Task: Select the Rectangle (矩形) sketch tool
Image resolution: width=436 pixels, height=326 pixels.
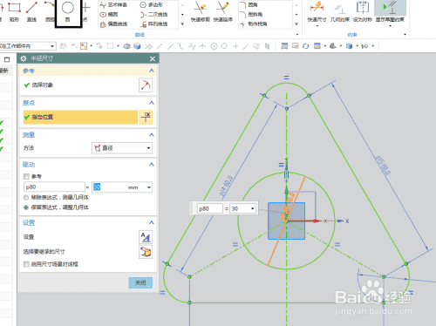Action: pyautogui.click(x=14, y=11)
